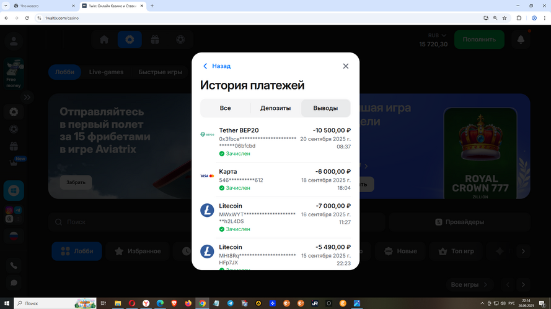551x309 pixels.
Task: Click the phone support icon in sidebar
Action: pyautogui.click(x=14, y=265)
